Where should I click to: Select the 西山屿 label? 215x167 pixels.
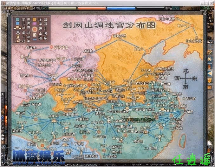click(x=191, y=98)
